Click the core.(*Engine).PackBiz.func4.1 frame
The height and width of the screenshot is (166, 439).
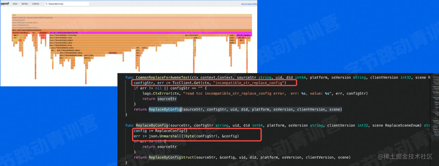132,27
